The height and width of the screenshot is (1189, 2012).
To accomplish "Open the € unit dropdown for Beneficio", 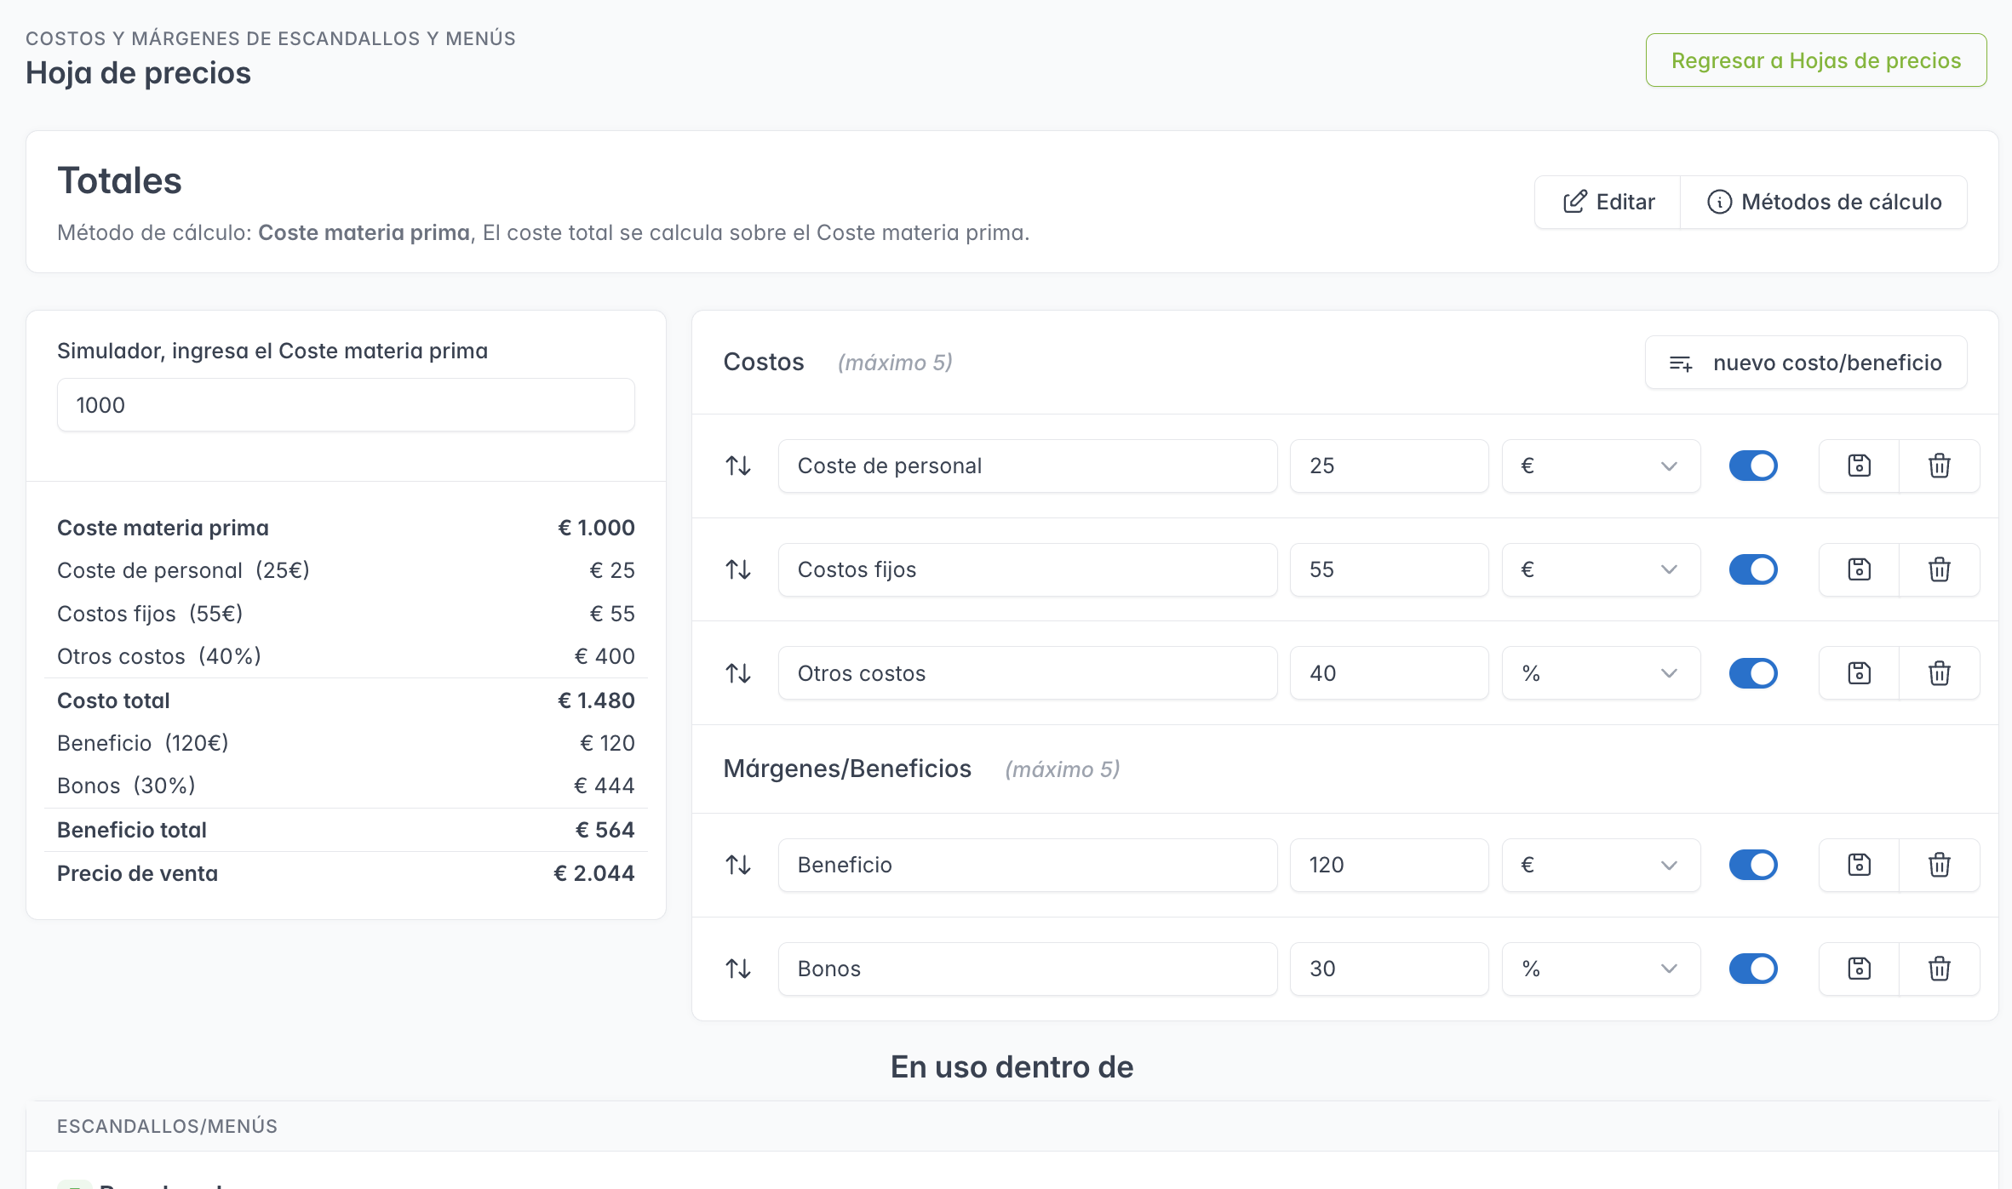I will [x=1600, y=865].
